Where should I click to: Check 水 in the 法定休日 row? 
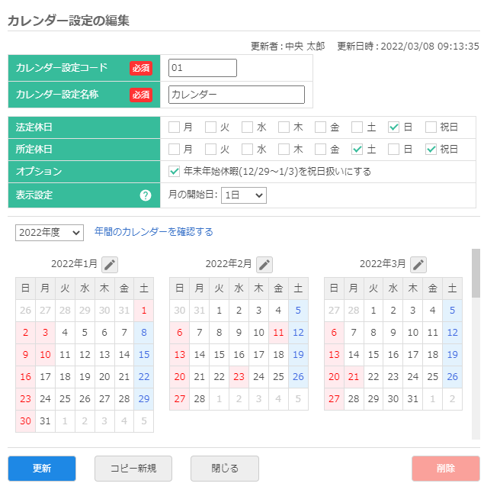tap(247, 127)
